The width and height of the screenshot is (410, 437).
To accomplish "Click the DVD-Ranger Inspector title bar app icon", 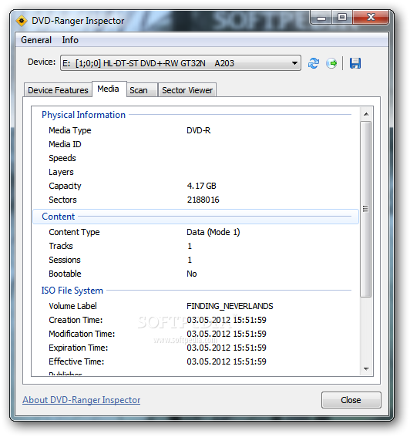I will (x=22, y=21).
